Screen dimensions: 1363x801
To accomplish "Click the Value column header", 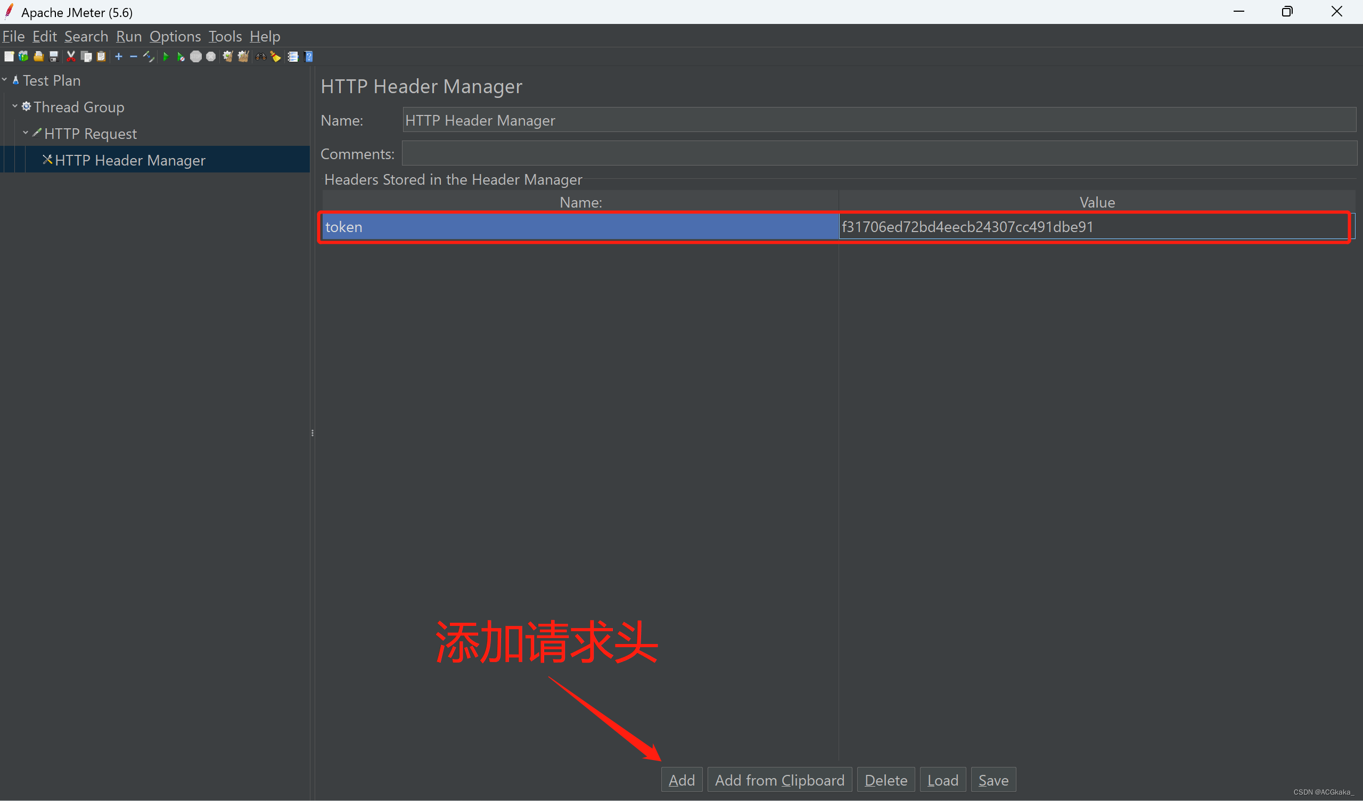I will [x=1097, y=202].
